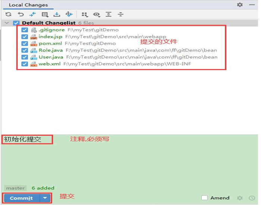
Task: Hide the panel with minimize dash
Action: [252, 5]
